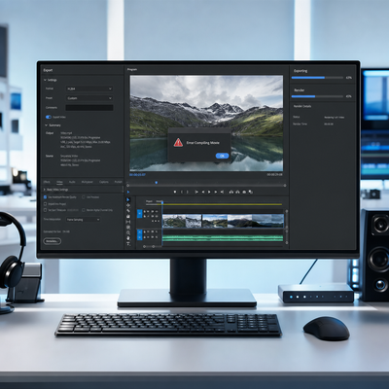Play the Program monitor preview
389x389 pixels.
tap(209, 192)
